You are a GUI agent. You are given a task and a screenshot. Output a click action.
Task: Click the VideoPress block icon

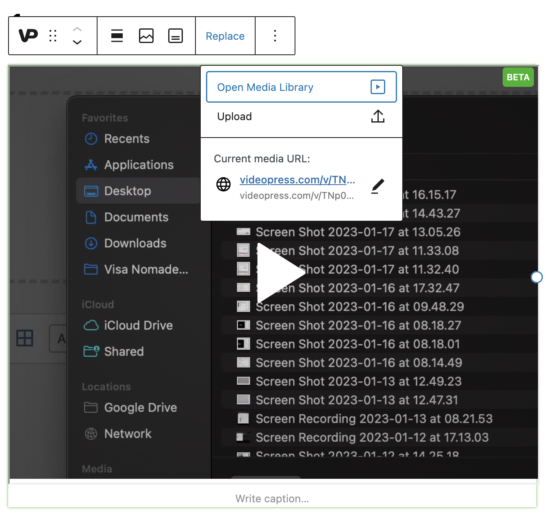tap(28, 36)
